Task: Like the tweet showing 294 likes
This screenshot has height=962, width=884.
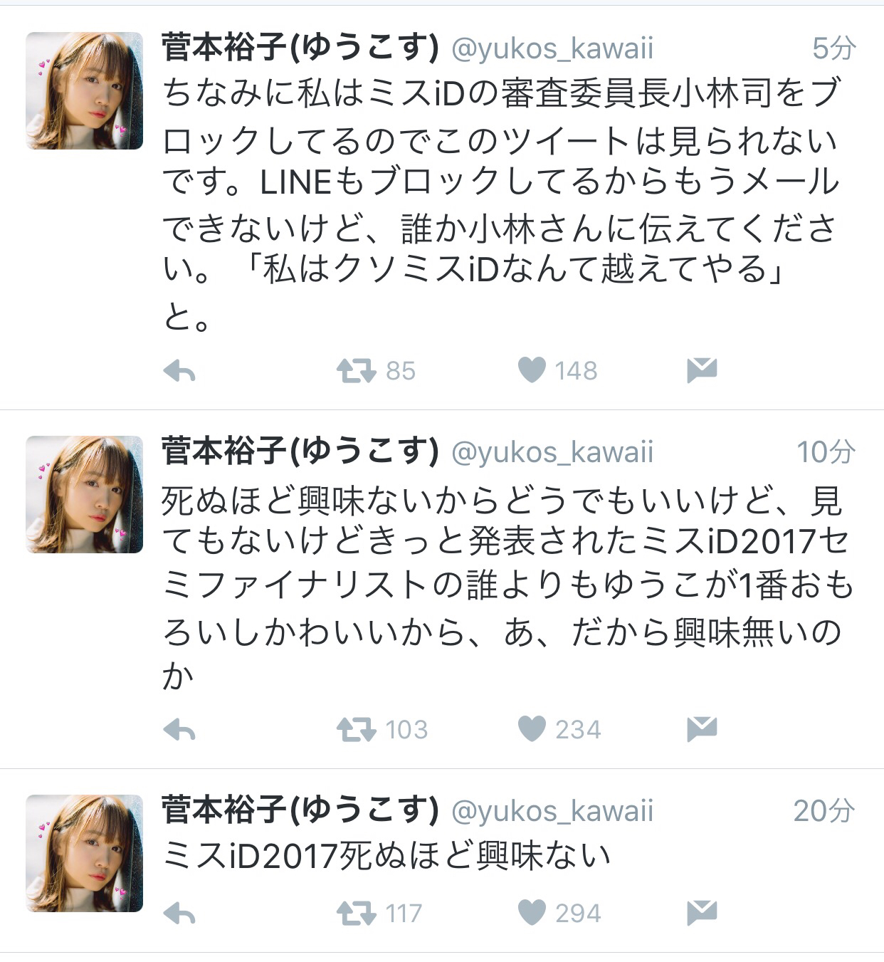Action: 531,913
